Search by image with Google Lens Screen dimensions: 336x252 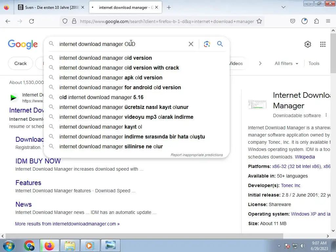click(207, 44)
